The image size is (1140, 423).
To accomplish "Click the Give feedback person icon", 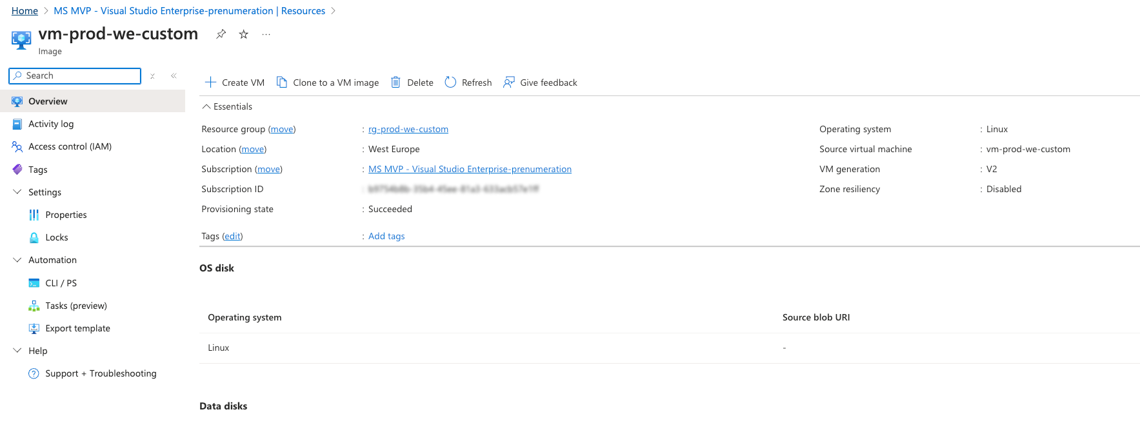I will coord(509,82).
